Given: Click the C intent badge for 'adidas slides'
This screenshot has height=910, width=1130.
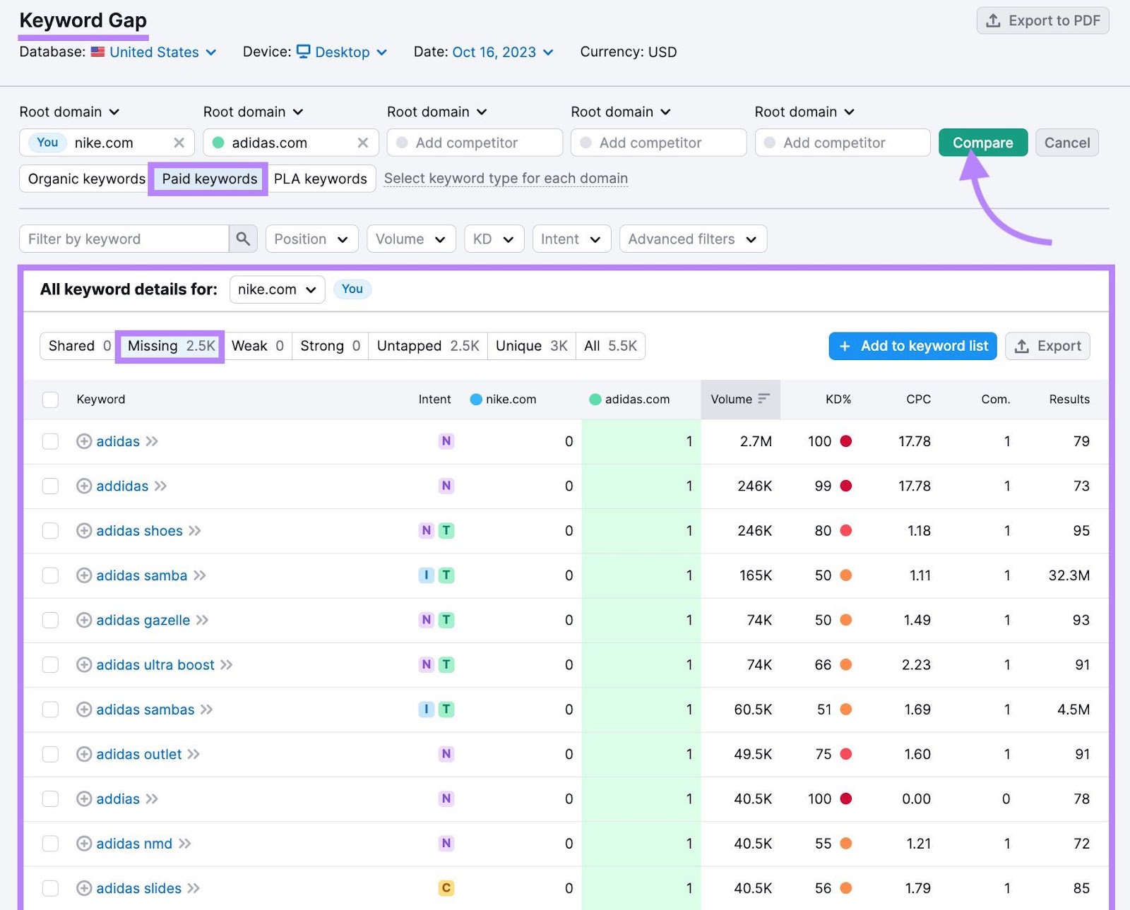Looking at the screenshot, I should click(x=446, y=888).
